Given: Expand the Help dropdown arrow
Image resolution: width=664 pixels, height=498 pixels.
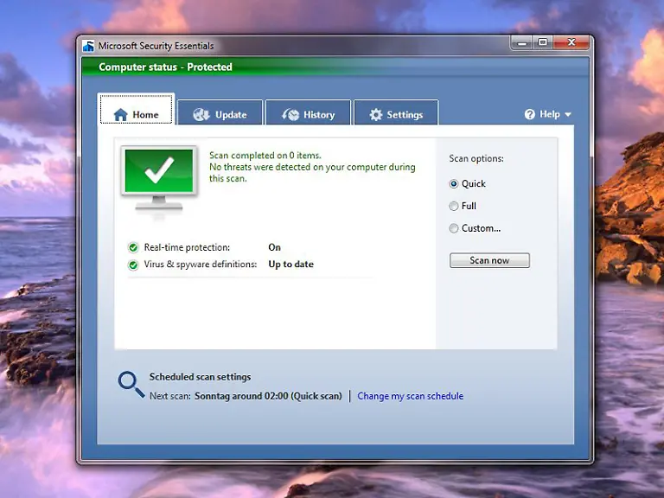Looking at the screenshot, I should pos(568,115).
